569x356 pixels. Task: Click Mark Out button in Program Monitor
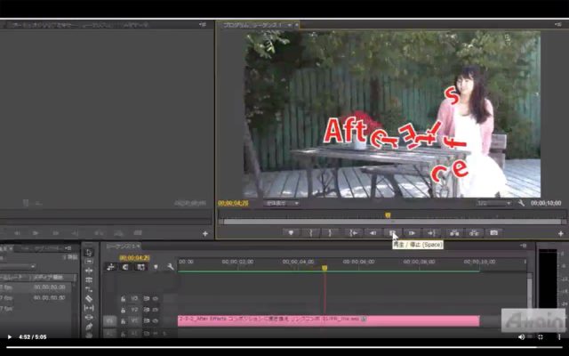coord(330,233)
